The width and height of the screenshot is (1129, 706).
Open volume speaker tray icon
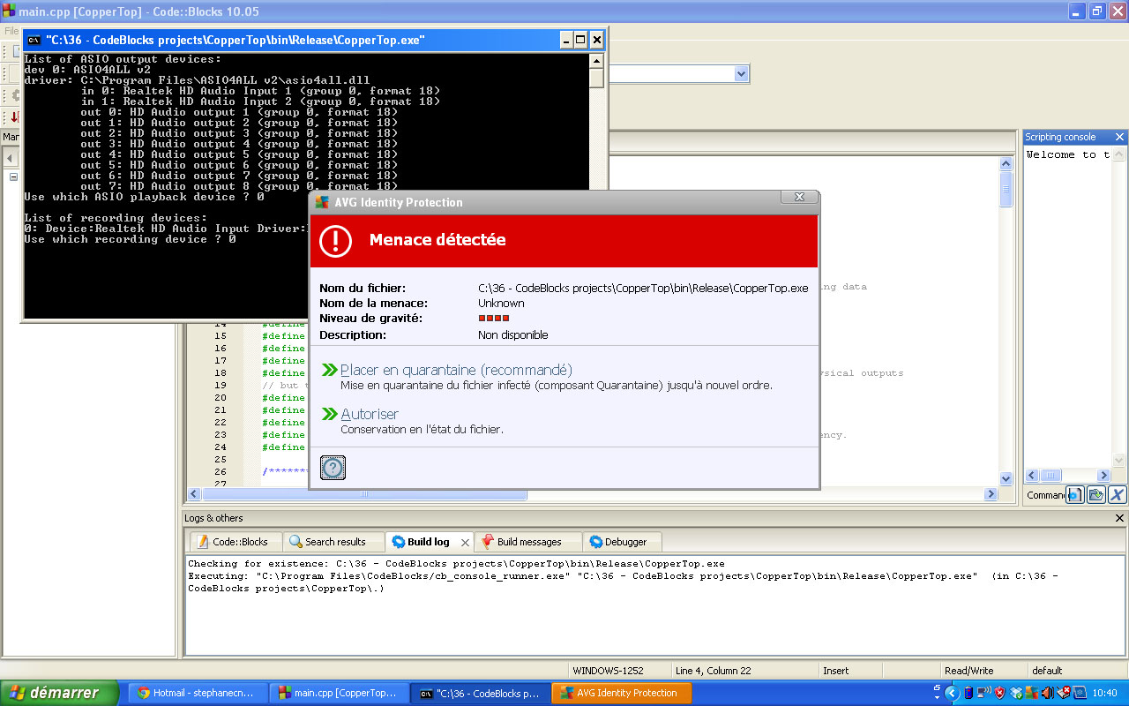1048,693
